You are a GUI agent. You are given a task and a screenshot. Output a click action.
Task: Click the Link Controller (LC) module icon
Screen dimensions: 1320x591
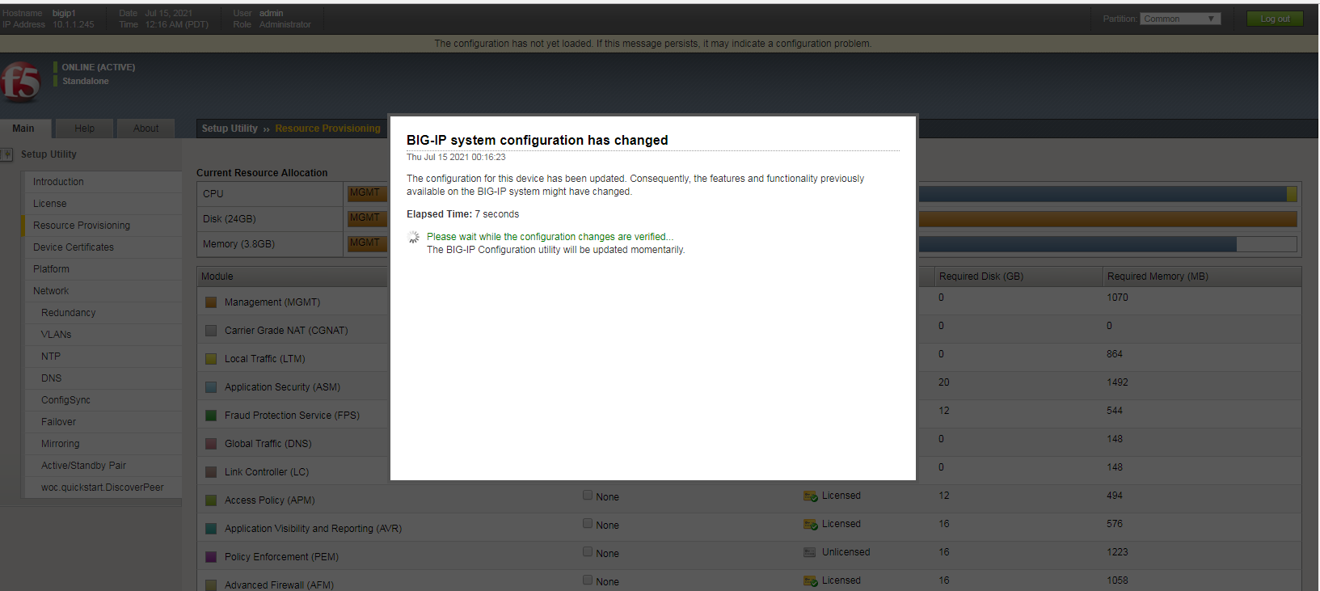[x=211, y=472]
